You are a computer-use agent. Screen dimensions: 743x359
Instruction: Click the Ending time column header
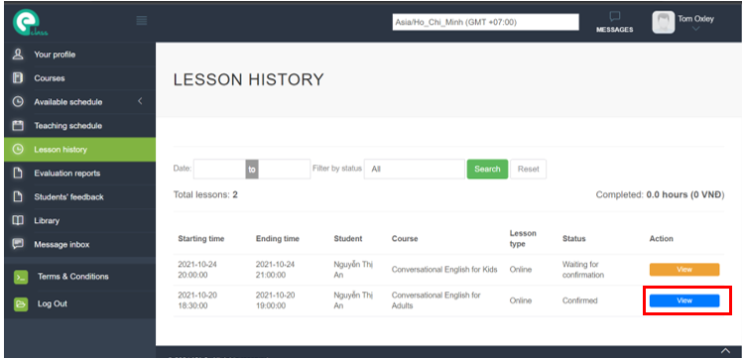(278, 239)
